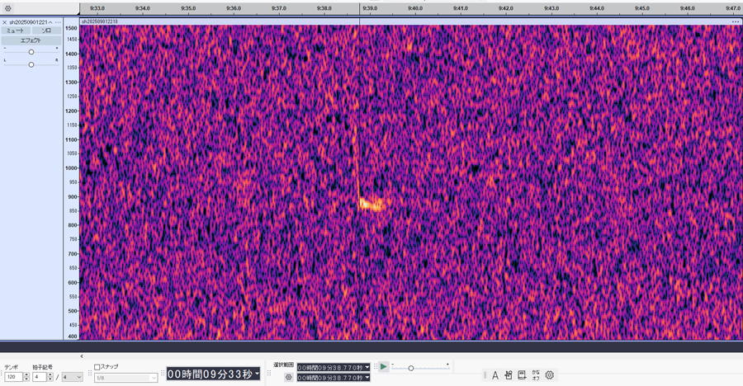
Task: Open the selection start time format dropdown
Action: [367, 368]
